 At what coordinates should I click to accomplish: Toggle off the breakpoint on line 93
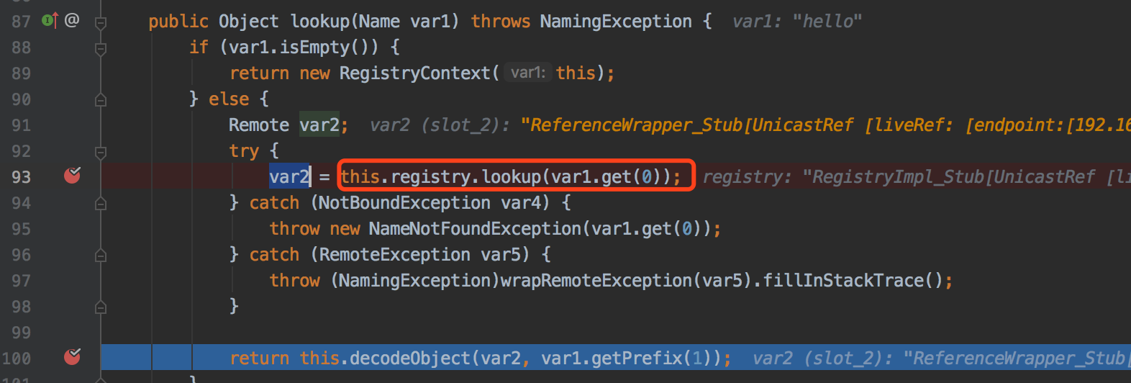tap(72, 175)
